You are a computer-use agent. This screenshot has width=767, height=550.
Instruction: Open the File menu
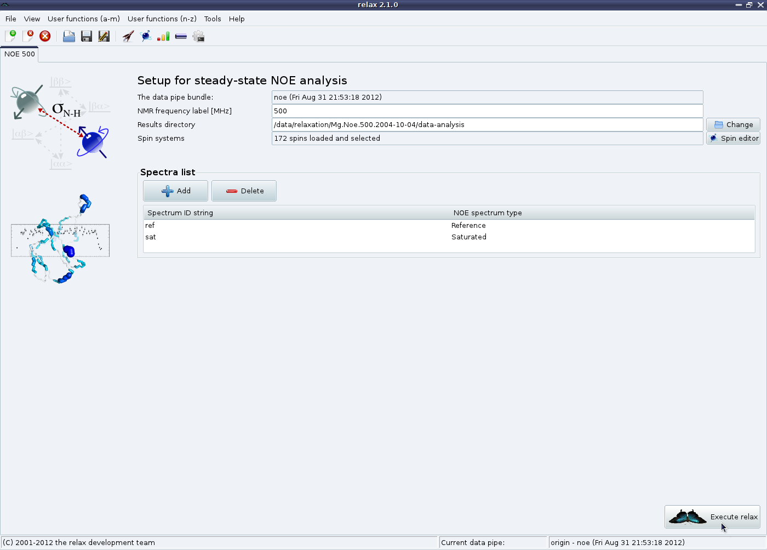coord(11,19)
